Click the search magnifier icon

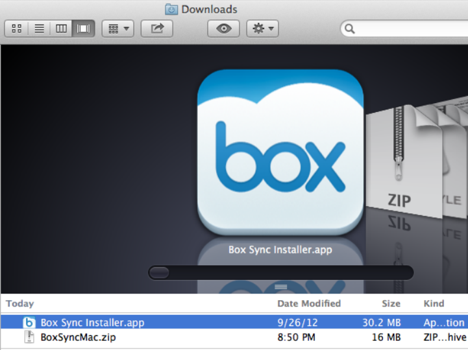(349, 29)
